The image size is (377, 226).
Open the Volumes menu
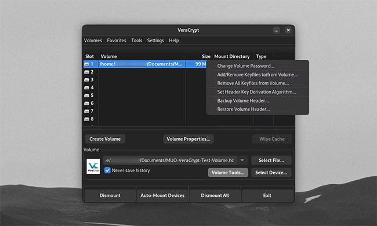(93, 41)
